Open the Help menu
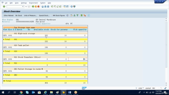The image size is (169, 95). pos(49,3)
